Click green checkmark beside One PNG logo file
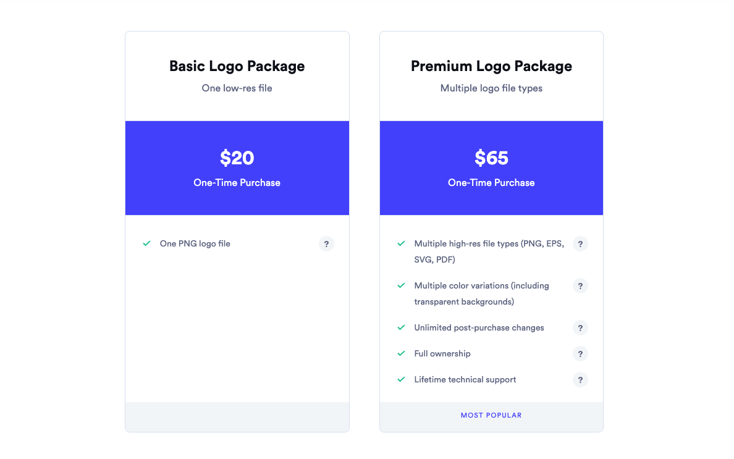Viewport: 734px width, 459px height. (146, 243)
